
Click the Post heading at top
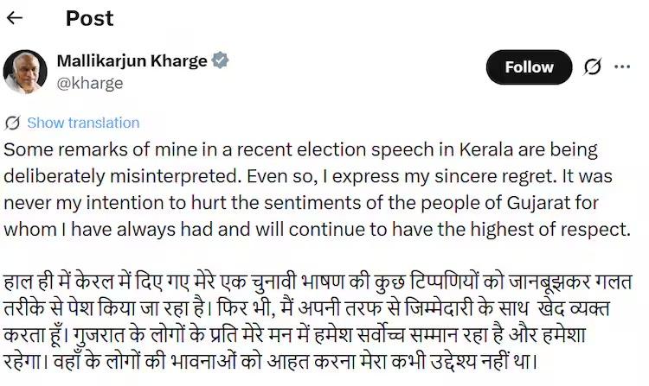pyautogui.click(x=89, y=18)
